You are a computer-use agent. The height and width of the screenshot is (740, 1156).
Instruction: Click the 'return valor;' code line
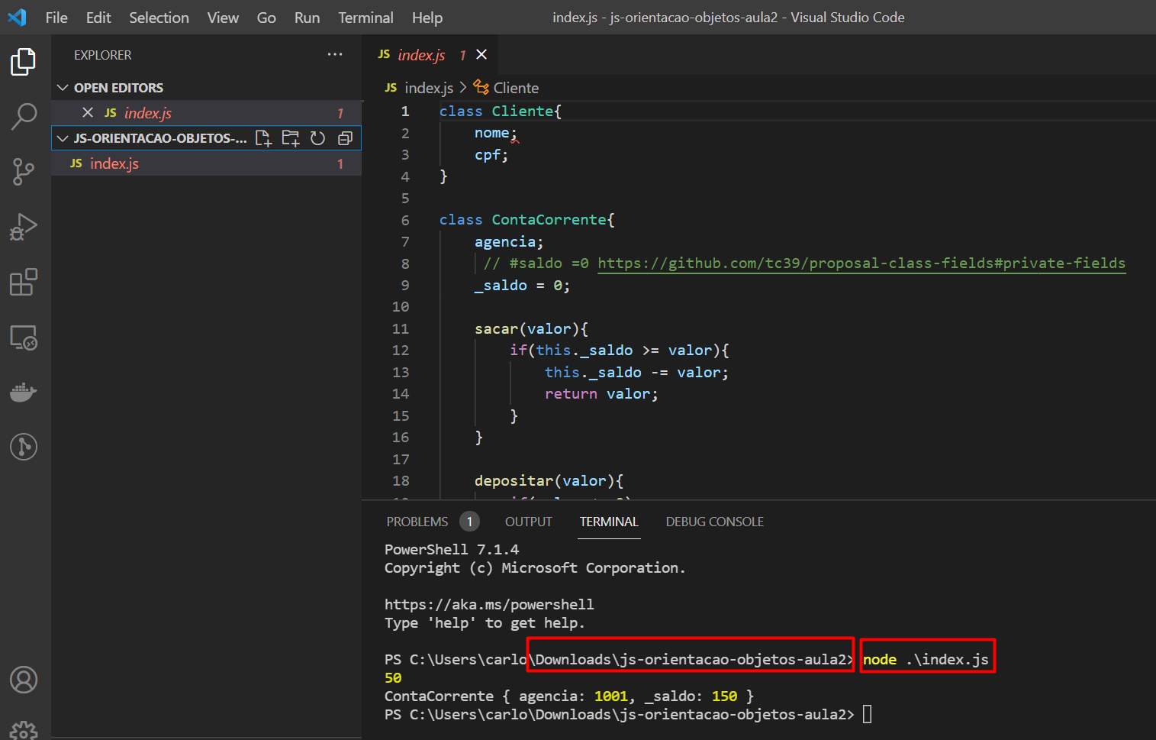tap(601, 394)
